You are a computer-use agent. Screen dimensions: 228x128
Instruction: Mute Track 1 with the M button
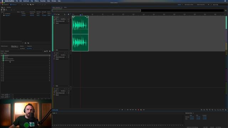pyautogui.click(x=65, y=17)
